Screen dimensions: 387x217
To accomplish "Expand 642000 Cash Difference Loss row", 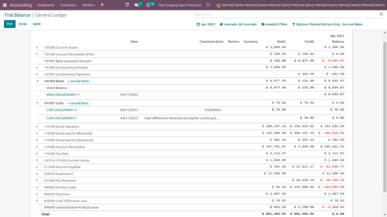I will tap(37, 201).
